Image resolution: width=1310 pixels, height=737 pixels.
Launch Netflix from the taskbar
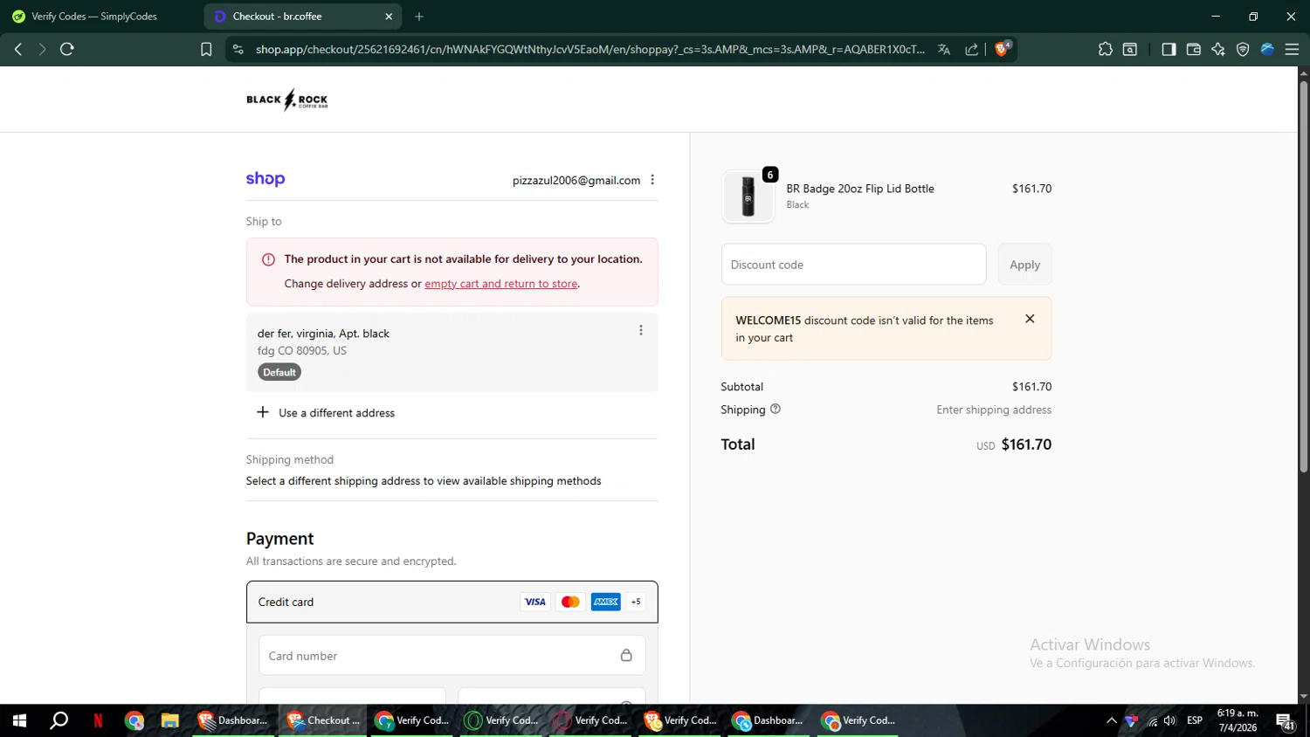click(x=98, y=720)
